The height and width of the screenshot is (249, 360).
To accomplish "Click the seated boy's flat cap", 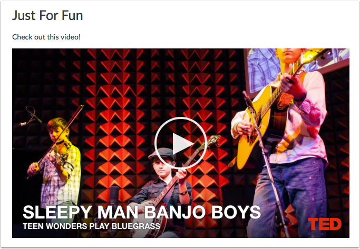I will tap(162, 154).
